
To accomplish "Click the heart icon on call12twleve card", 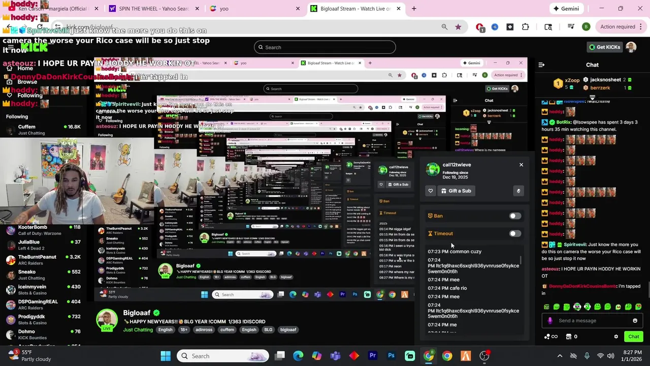I will pos(431,191).
